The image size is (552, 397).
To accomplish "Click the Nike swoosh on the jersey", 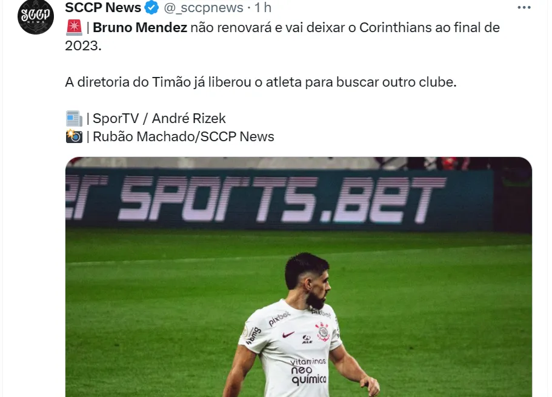I will pyautogui.click(x=288, y=335).
